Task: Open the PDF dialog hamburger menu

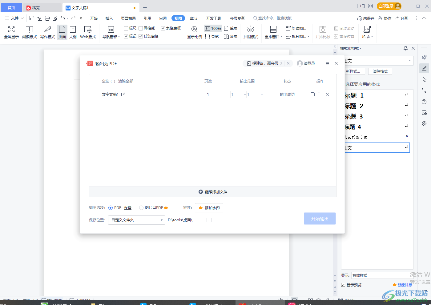Action: pos(327,63)
